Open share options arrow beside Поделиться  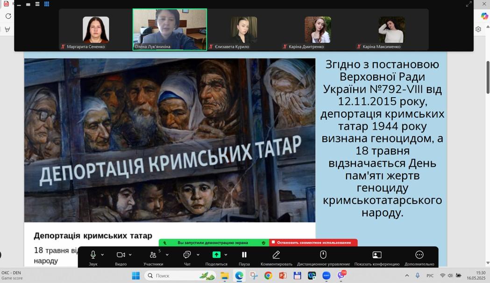226,255
